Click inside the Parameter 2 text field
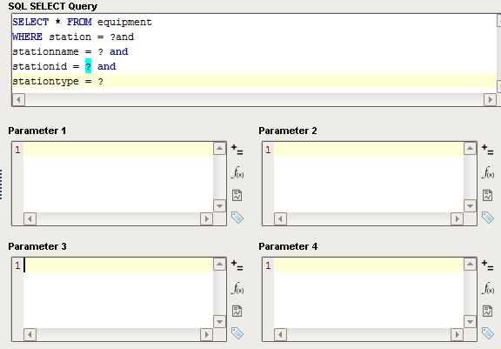The height and width of the screenshot is (349, 501). (x=369, y=178)
